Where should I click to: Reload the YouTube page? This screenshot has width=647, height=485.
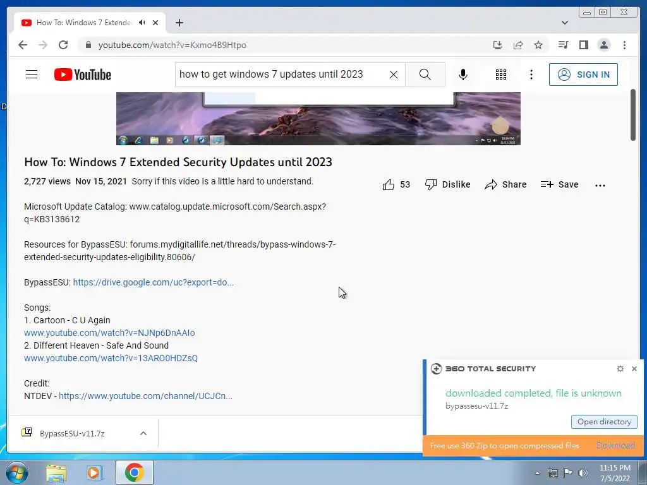[x=63, y=45]
